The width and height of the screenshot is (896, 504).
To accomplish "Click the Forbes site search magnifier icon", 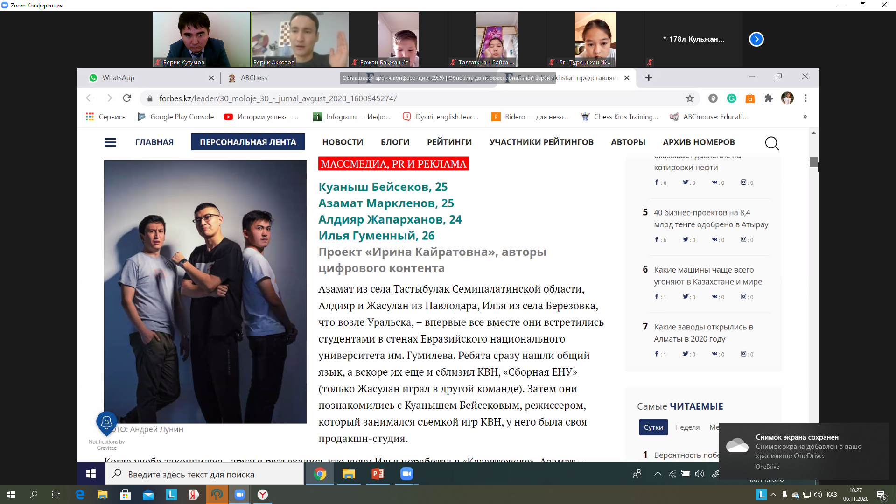I will pos(772,143).
